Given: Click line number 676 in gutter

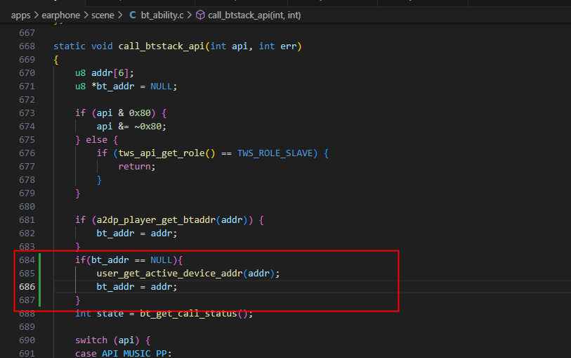Looking at the screenshot, I should click(27, 153).
